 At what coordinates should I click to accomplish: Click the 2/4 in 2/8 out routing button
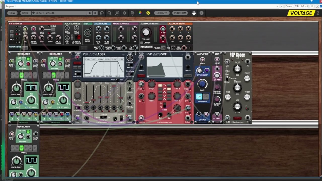click(x=301, y=6)
